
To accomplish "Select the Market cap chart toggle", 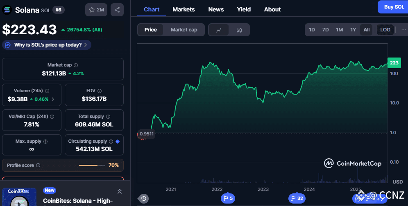I will (184, 30).
